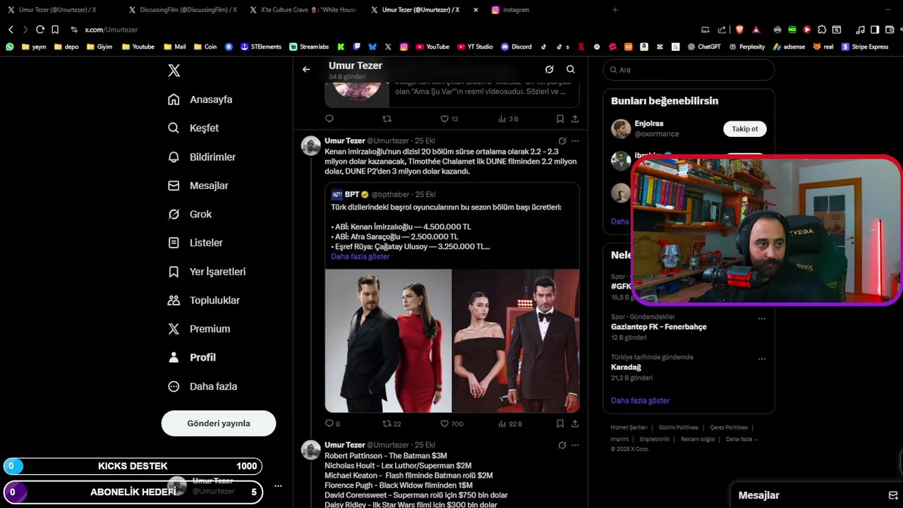Open the more menu on the Kenan İmirzalıoğlu tweet
903x508 pixels.
575,141
